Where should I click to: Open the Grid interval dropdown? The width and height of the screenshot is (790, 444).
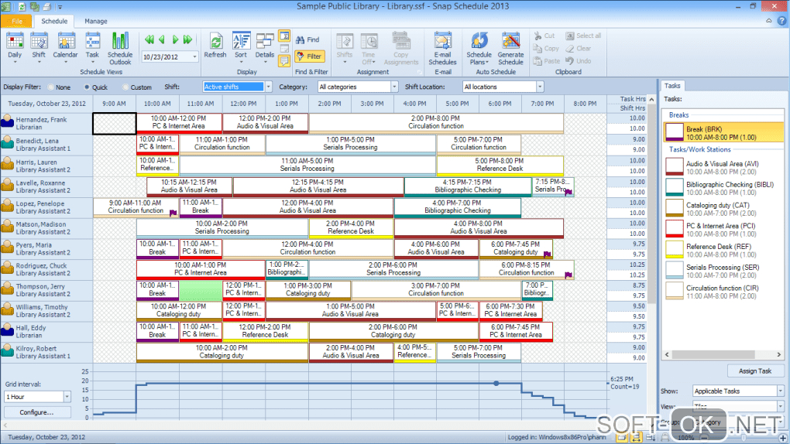pyautogui.click(x=67, y=397)
